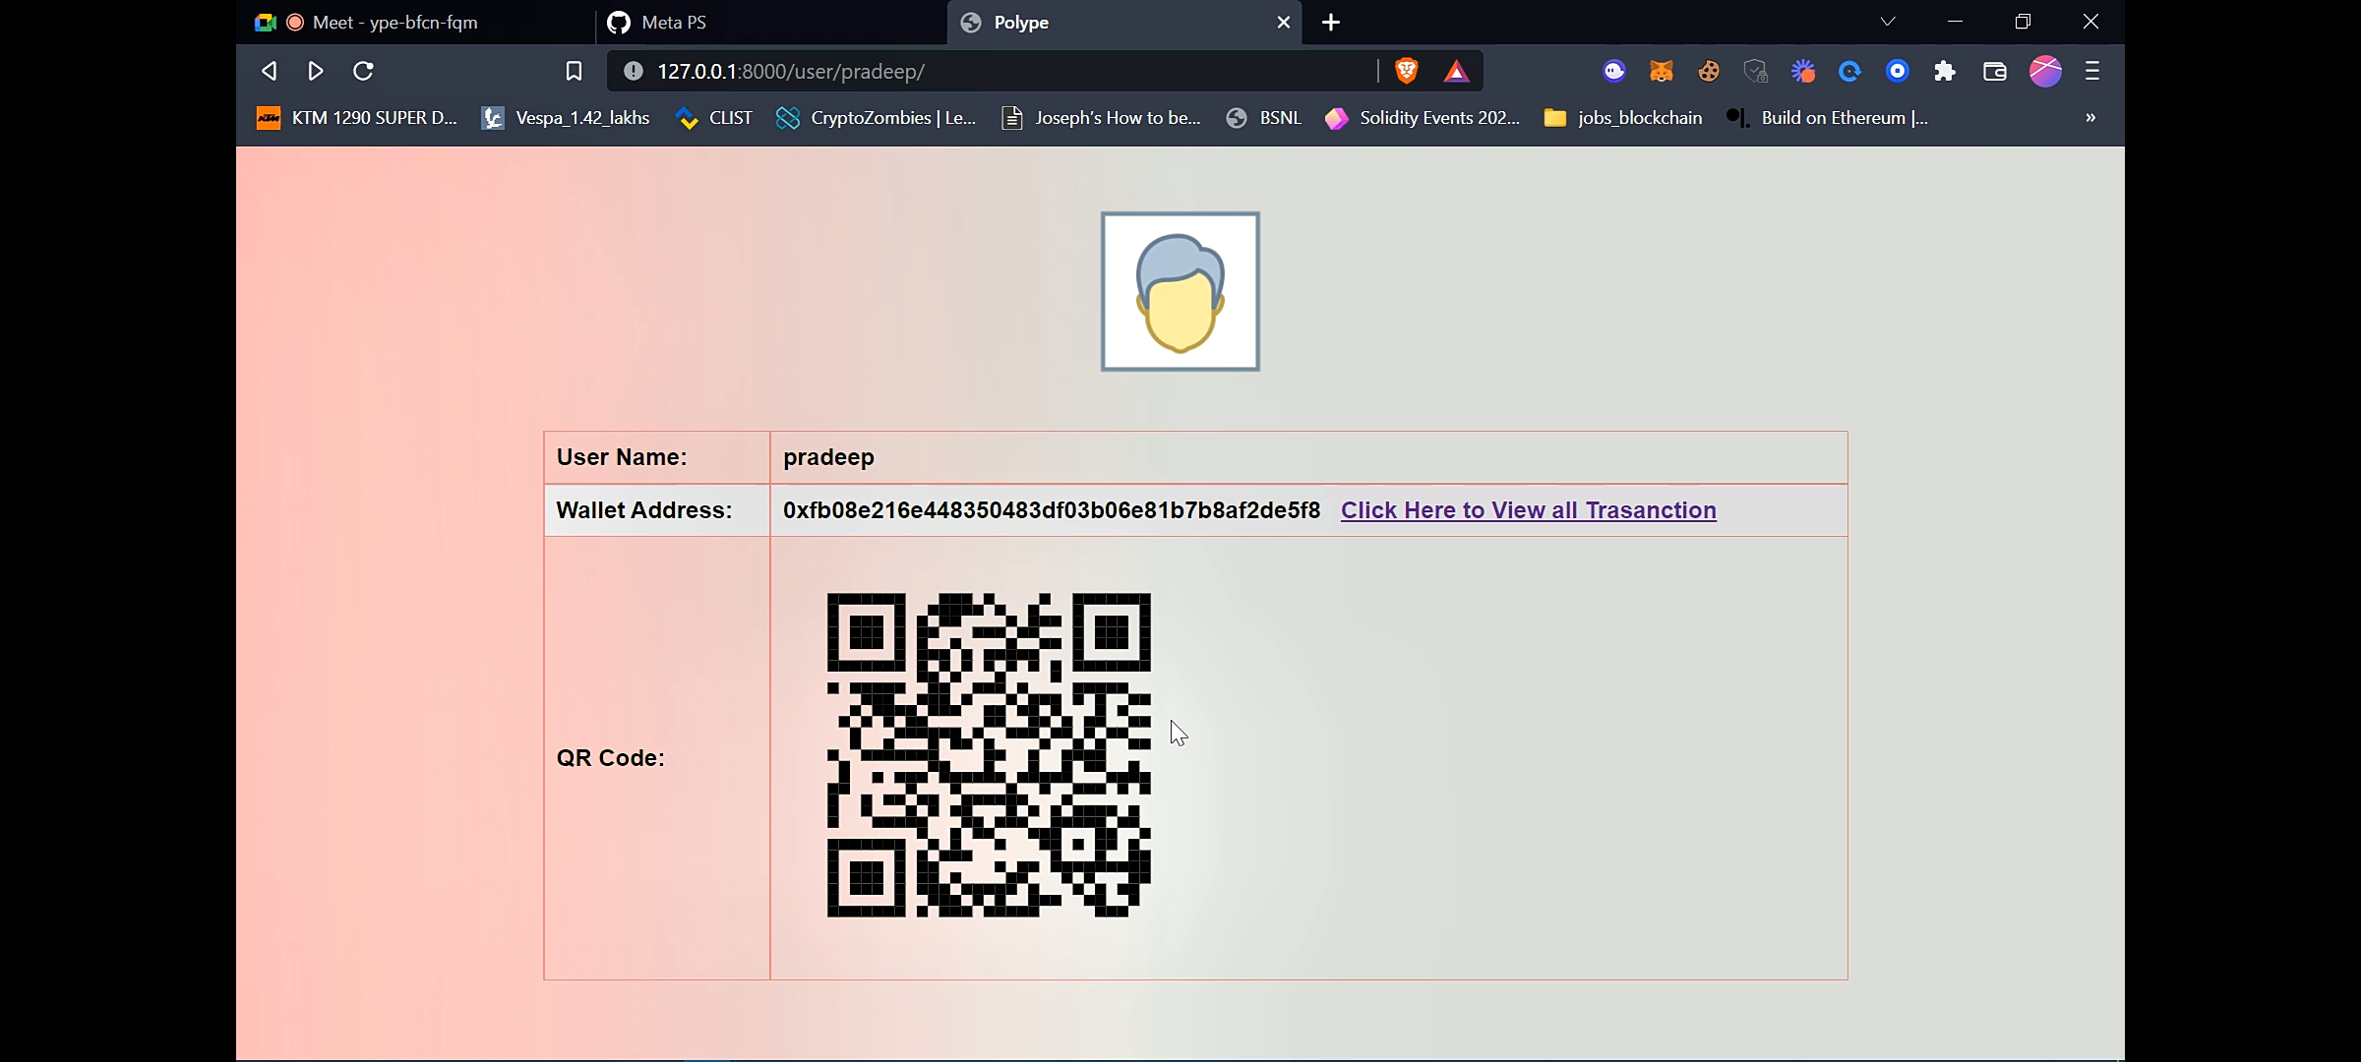Open the Solidity Events 202... bookmark
2361x1062 pixels.
tap(1423, 118)
